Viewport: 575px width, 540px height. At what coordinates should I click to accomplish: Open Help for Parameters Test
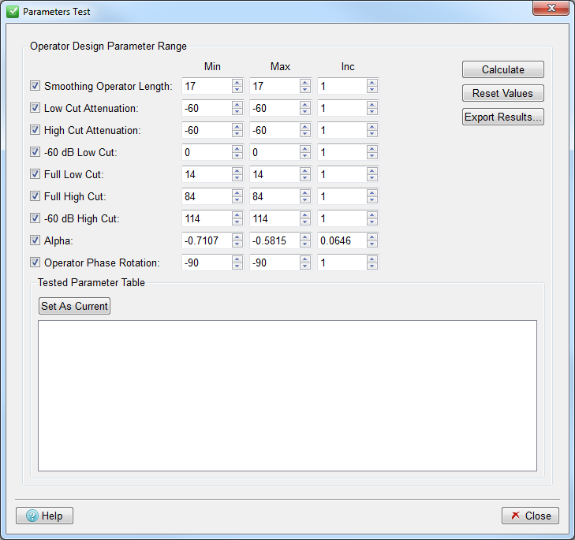coord(44,516)
